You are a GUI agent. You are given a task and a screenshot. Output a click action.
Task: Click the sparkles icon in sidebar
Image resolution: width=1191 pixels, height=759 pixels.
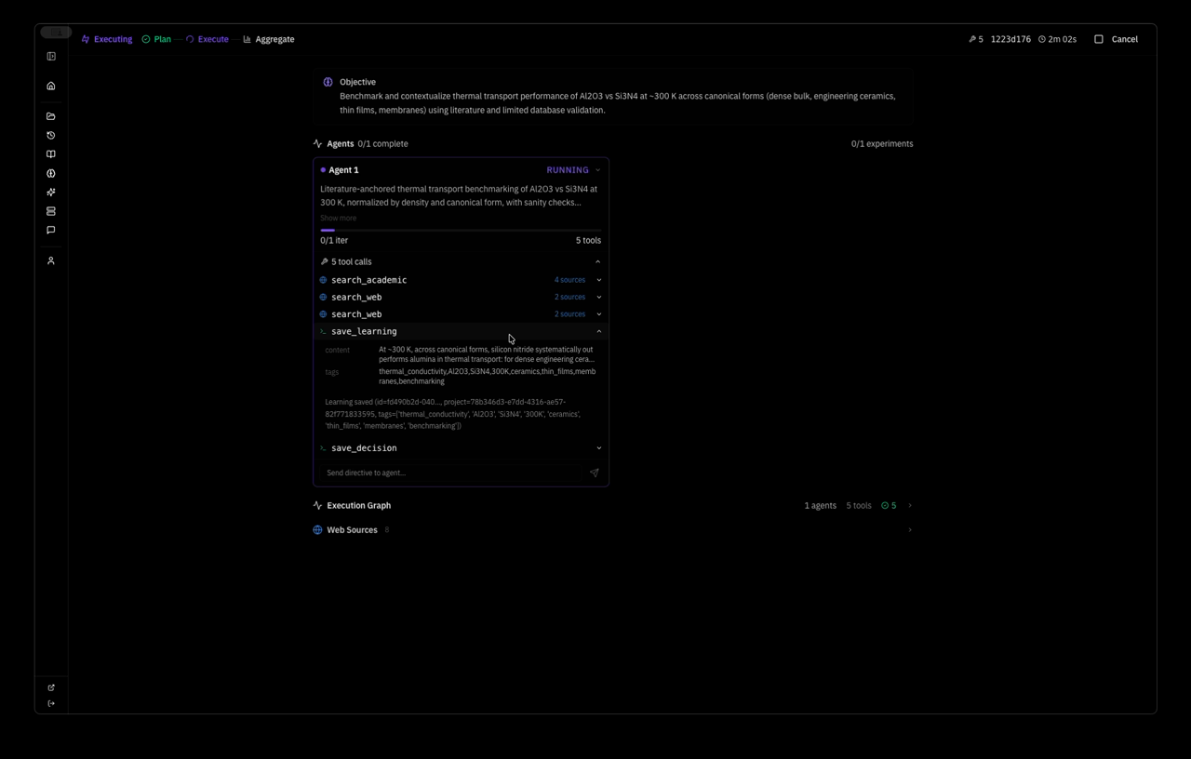point(51,193)
